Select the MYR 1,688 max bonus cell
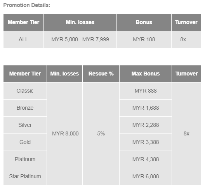This screenshot has width=205, height=186. 146,108
